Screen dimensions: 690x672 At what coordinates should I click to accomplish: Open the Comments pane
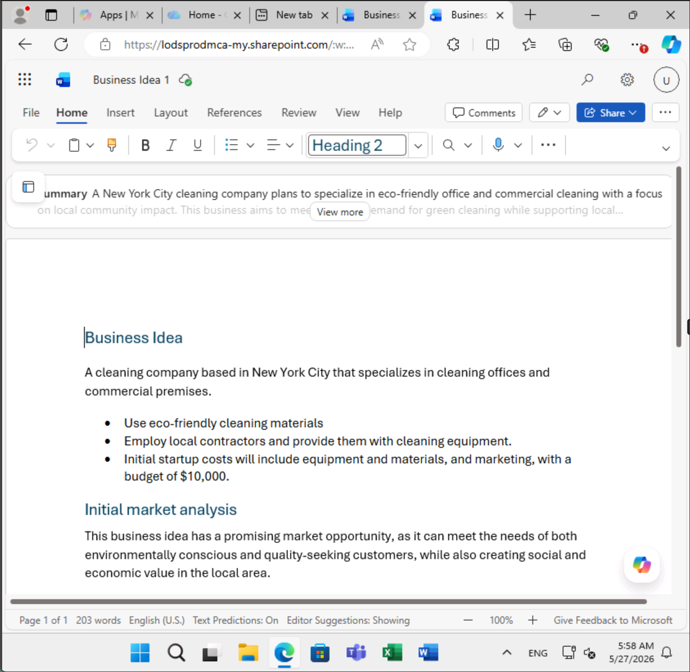pyautogui.click(x=484, y=112)
